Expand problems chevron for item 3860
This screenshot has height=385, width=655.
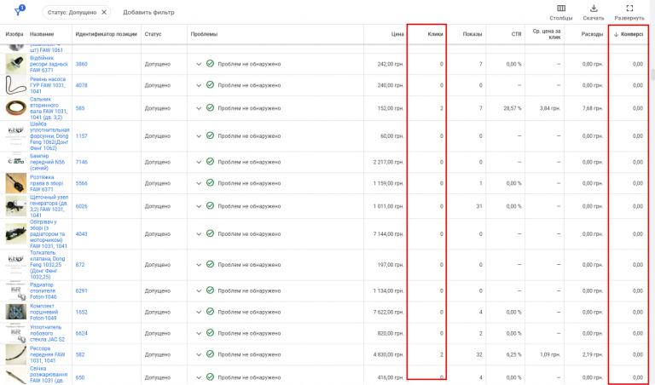[x=199, y=64]
